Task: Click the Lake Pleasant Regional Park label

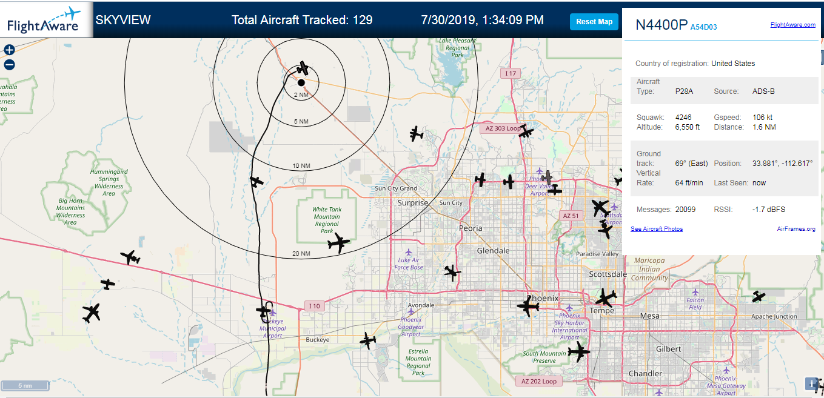Action: (458, 48)
